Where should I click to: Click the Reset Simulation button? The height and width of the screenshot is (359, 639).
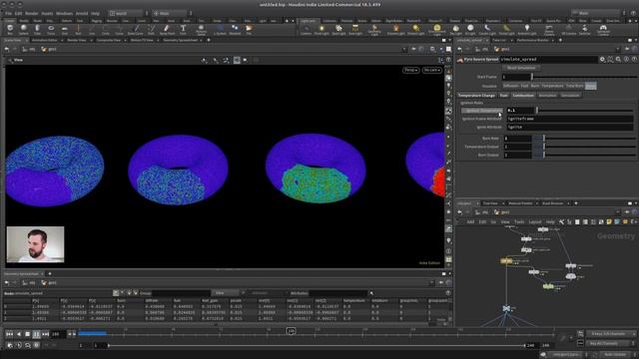tap(521, 68)
